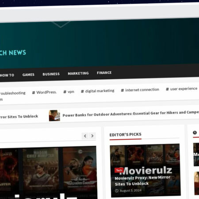
Task: Click the Power Banks article thumbnail
Action: [54, 115]
